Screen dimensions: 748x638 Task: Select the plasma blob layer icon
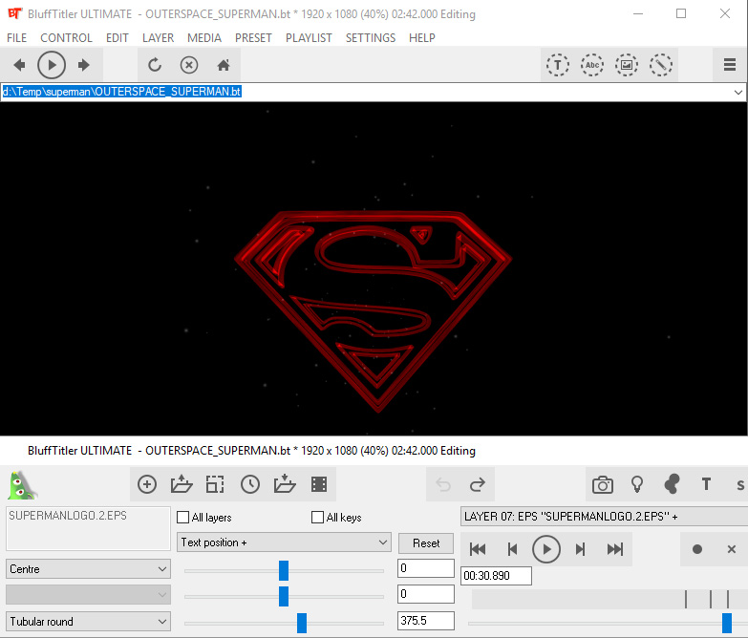[x=672, y=484]
